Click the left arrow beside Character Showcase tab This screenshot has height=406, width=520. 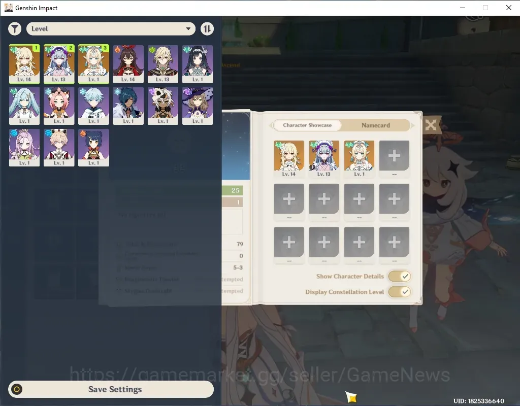point(271,125)
